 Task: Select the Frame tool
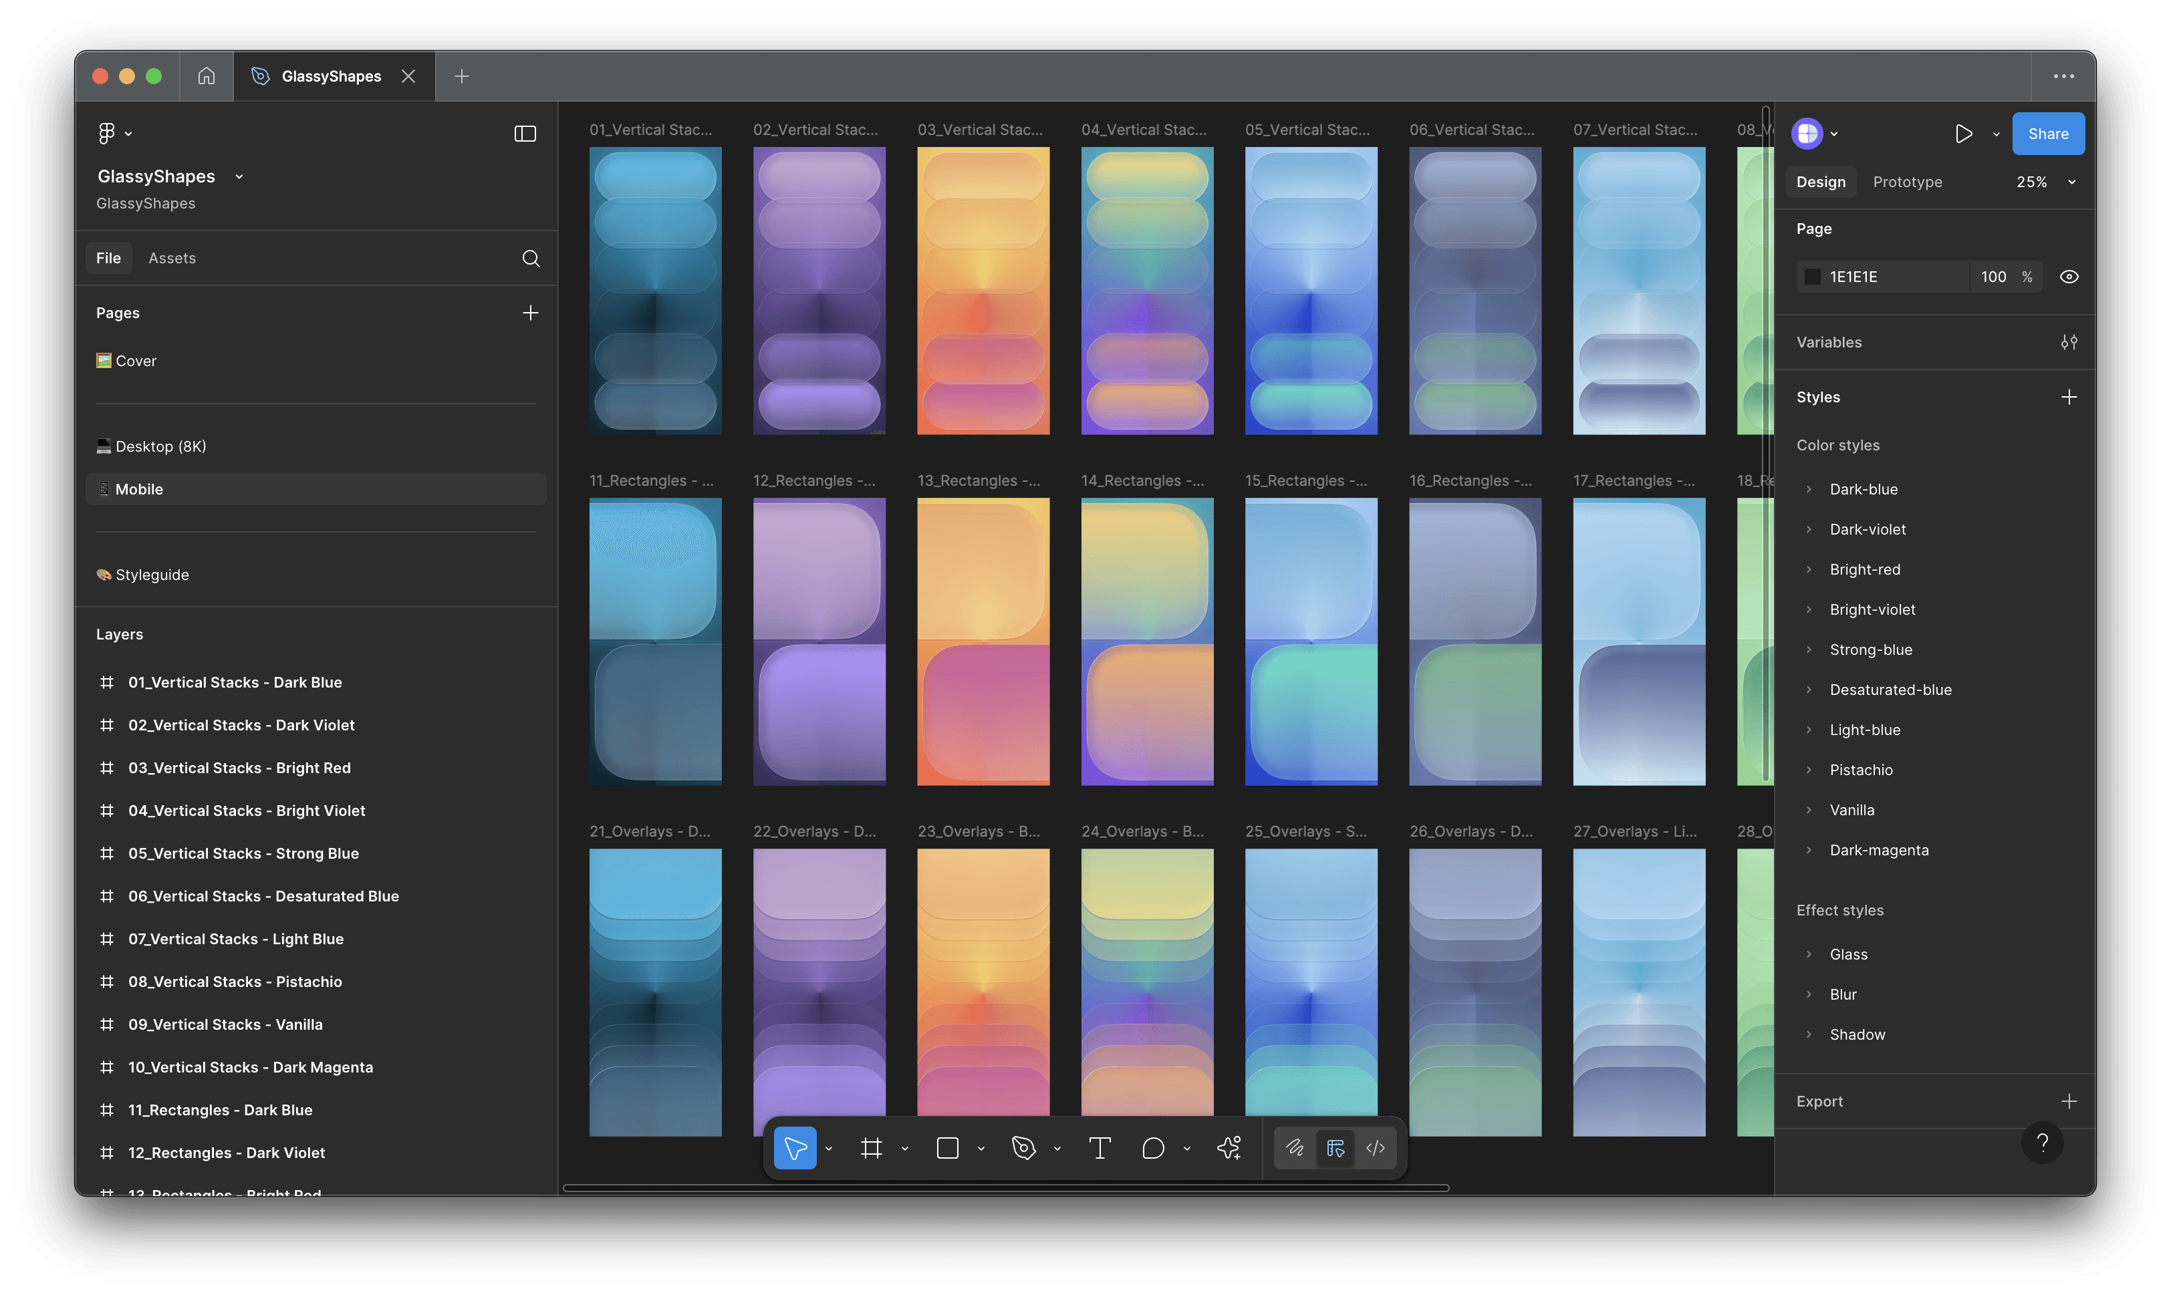coord(872,1147)
